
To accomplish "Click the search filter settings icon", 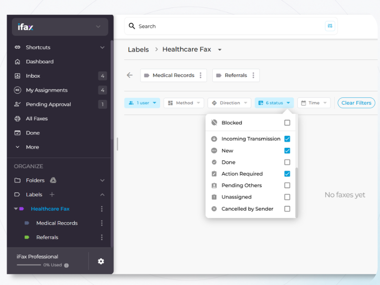I will (x=330, y=26).
